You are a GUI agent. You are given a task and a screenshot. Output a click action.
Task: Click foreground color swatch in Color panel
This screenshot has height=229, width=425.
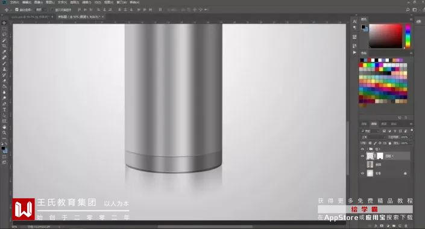coord(363,27)
